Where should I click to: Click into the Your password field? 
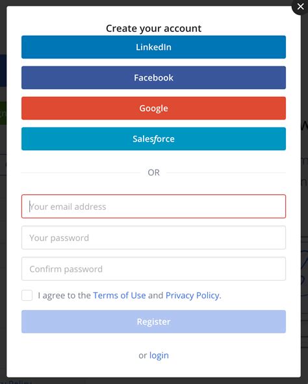(153, 238)
